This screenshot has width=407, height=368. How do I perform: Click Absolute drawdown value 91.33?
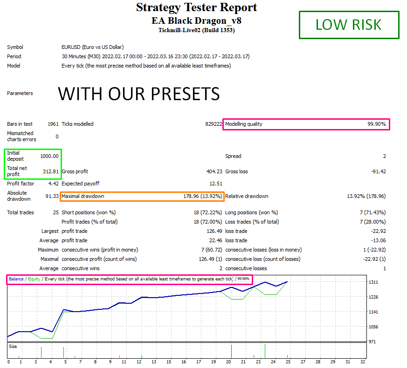52,196
